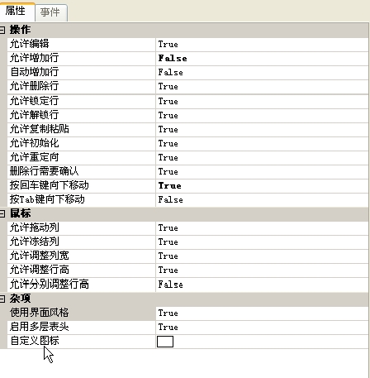370x378 pixels.
Task: Select the 属性 tab
Action: pos(17,12)
